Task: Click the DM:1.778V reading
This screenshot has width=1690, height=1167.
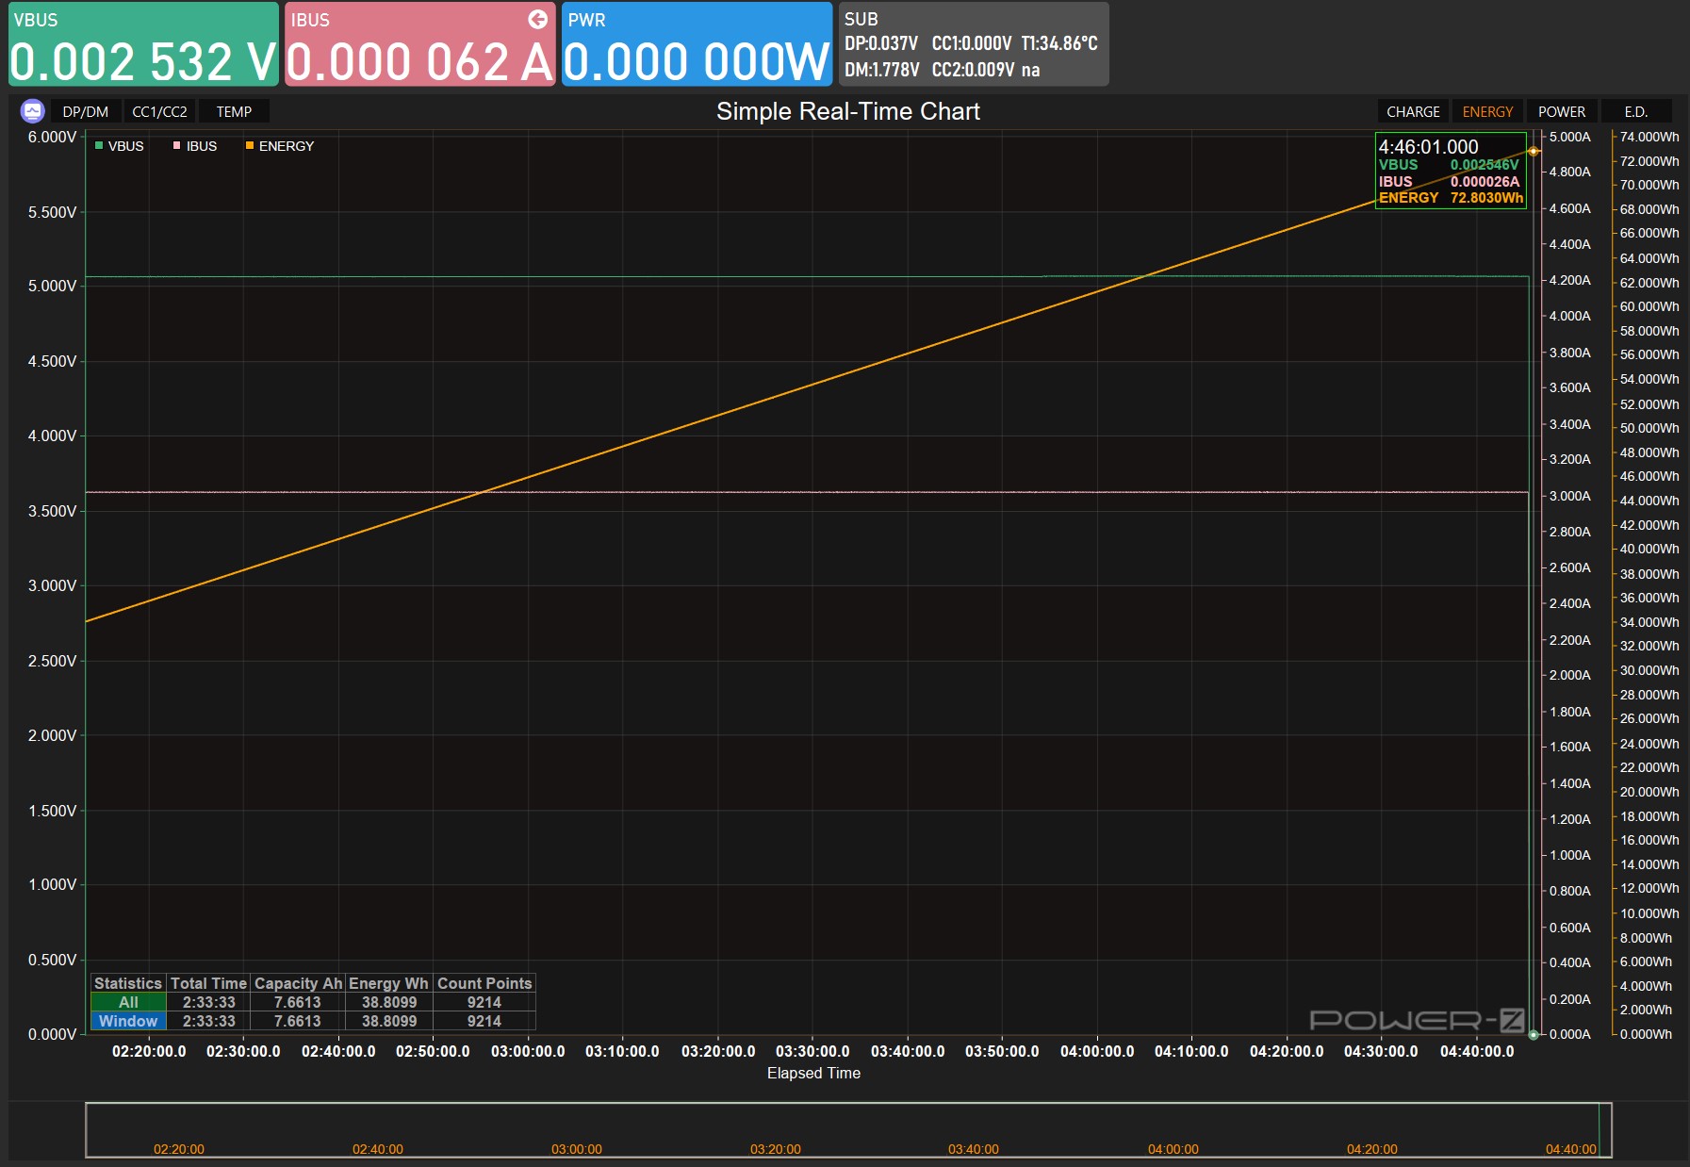Action: [881, 70]
